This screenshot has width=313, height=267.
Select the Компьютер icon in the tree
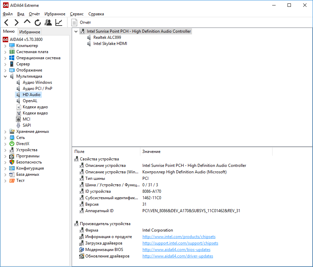point(12,46)
